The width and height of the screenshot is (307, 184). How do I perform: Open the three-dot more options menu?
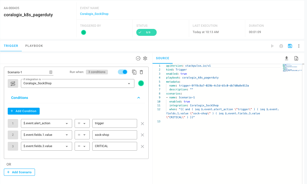point(299,46)
